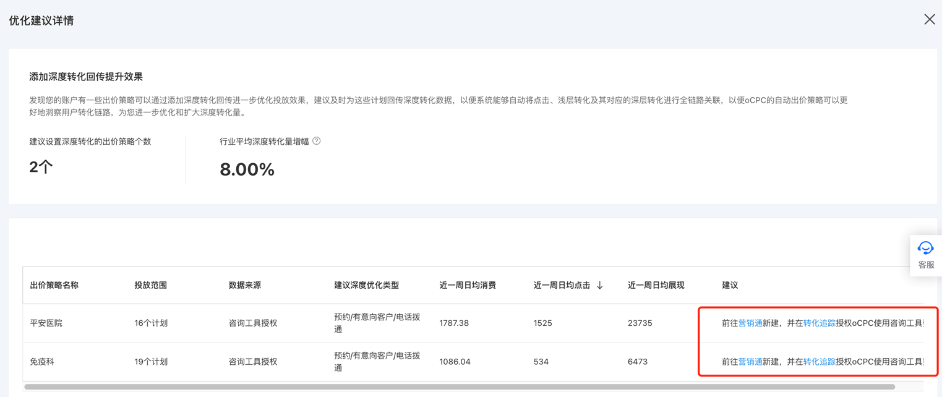Click 19个计划 in the 免疫科 row
The height and width of the screenshot is (397, 942).
pyautogui.click(x=151, y=362)
